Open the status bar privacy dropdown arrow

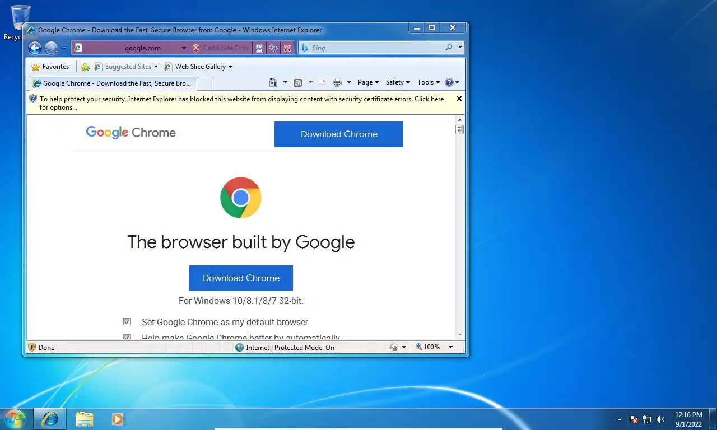coord(404,347)
